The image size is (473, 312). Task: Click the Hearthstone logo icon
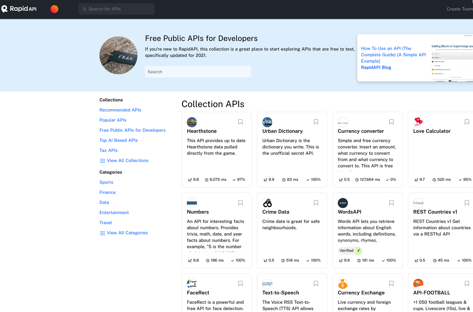click(x=192, y=122)
